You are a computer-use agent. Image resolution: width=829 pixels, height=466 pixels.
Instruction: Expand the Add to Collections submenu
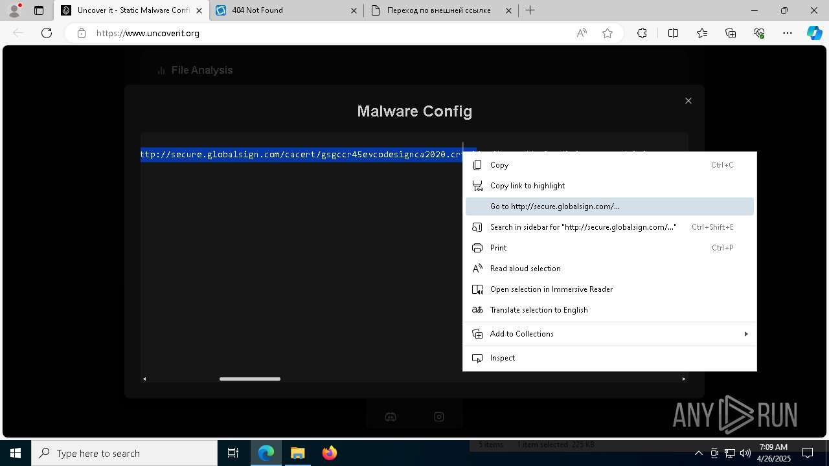pyautogui.click(x=609, y=334)
